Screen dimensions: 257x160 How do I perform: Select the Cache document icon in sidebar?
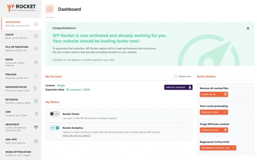tap(36, 36)
